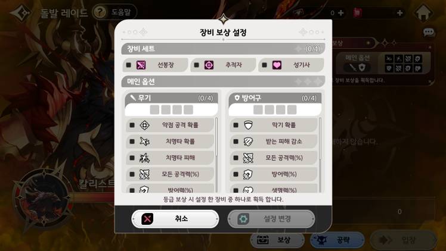Screen dimensions: 446x251
Task: Click the 추적자 crosshair set icon
Action: tap(209, 65)
